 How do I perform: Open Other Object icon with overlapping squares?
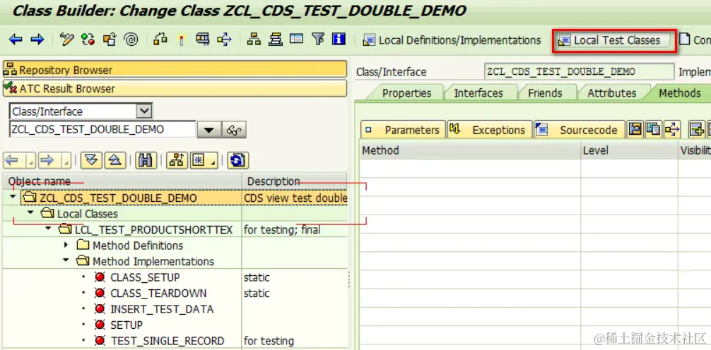pyautogui.click(x=110, y=40)
